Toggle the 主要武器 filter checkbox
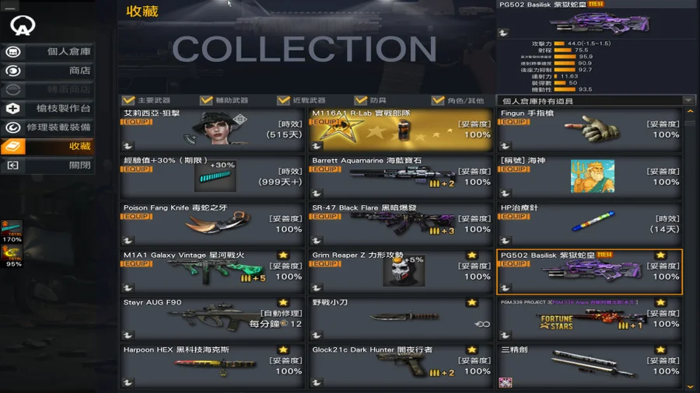This screenshot has width=700, height=393. pos(128,100)
